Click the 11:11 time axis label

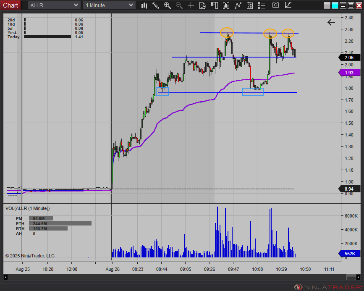pos(329,269)
